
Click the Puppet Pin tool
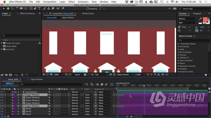click(x=63, y=9)
